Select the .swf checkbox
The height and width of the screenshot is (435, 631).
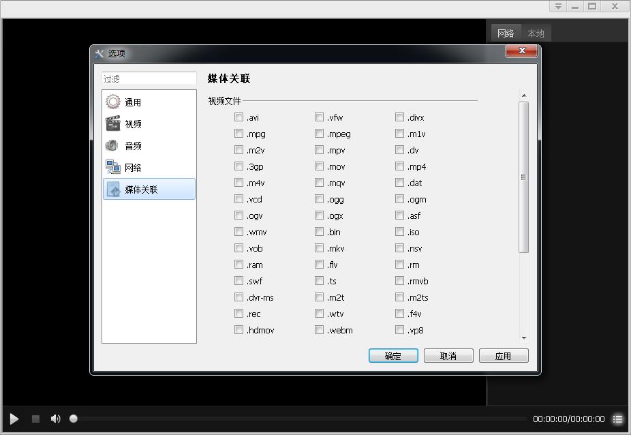pyautogui.click(x=238, y=281)
